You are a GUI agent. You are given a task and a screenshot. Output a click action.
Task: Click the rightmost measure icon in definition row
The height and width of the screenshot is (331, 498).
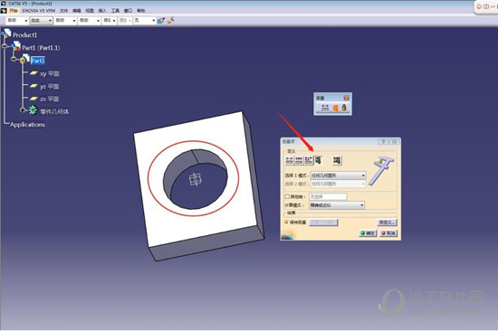tap(337, 160)
